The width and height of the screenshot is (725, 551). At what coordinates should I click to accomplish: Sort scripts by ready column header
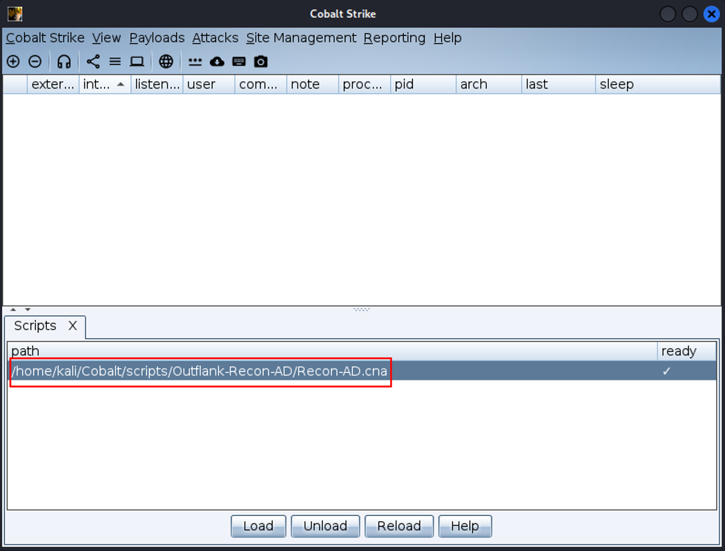coord(686,351)
